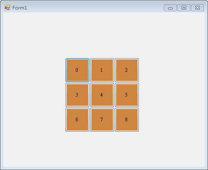Click the button with number 5

127,95
